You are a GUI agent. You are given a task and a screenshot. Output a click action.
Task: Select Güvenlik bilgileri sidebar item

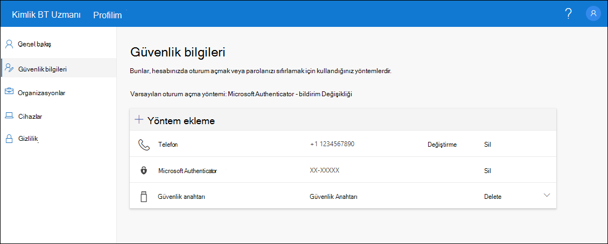tap(58, 68)
